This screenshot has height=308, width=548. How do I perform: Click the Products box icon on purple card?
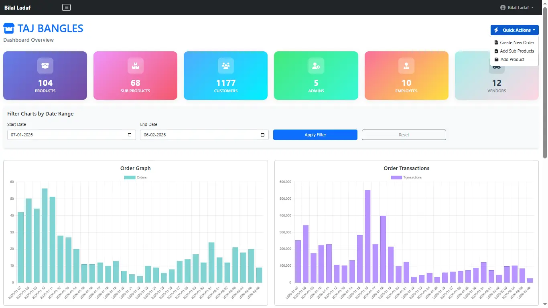45,65
